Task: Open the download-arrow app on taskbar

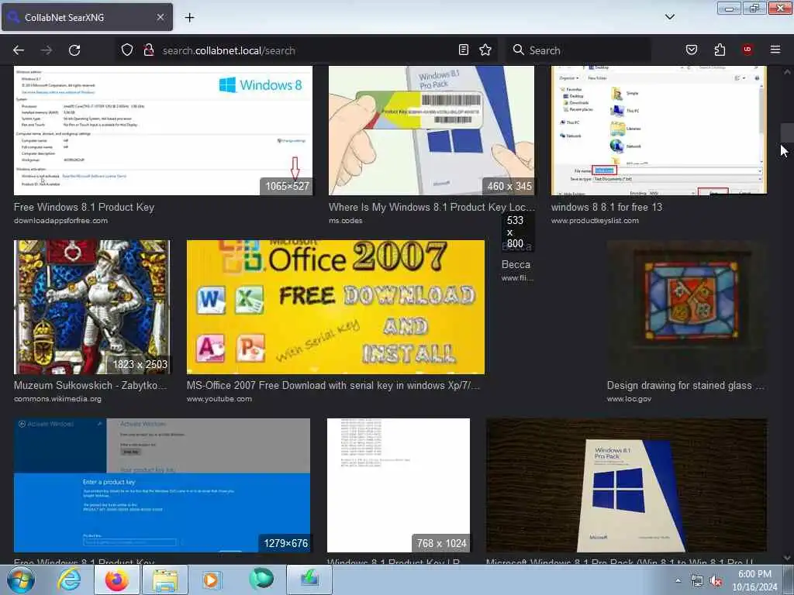Action: click(x=309, y=580)
